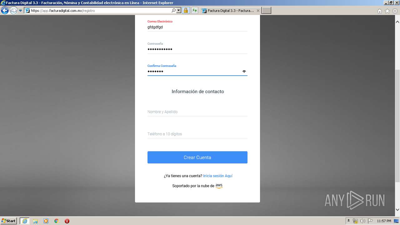Show hidden system tray icons

pos(349,221)
